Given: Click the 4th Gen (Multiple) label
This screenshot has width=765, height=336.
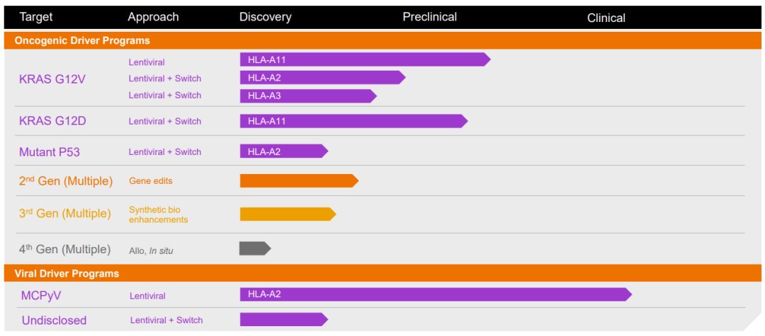Looking at the screenshot, I should click(65, 249).
